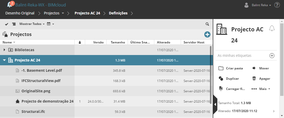This screenshot has width=284, height=118.
Task: Click the file list vertical scrollbar
Action: coord(211,75)
